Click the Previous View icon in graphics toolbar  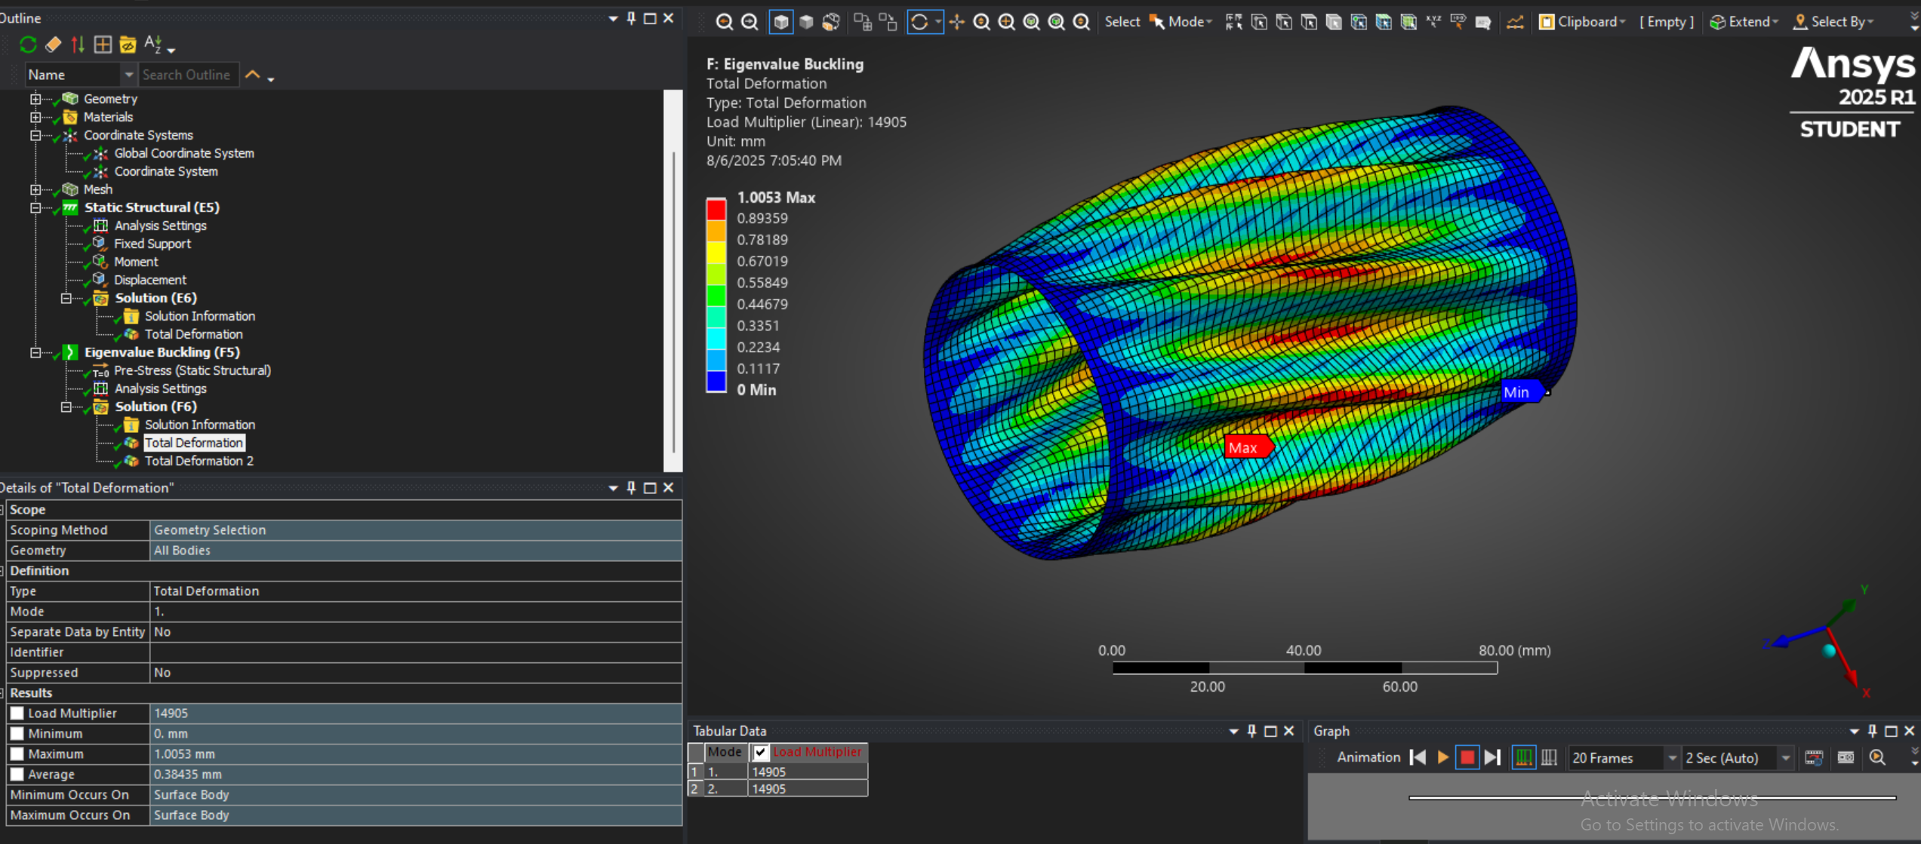coord(724,22)
